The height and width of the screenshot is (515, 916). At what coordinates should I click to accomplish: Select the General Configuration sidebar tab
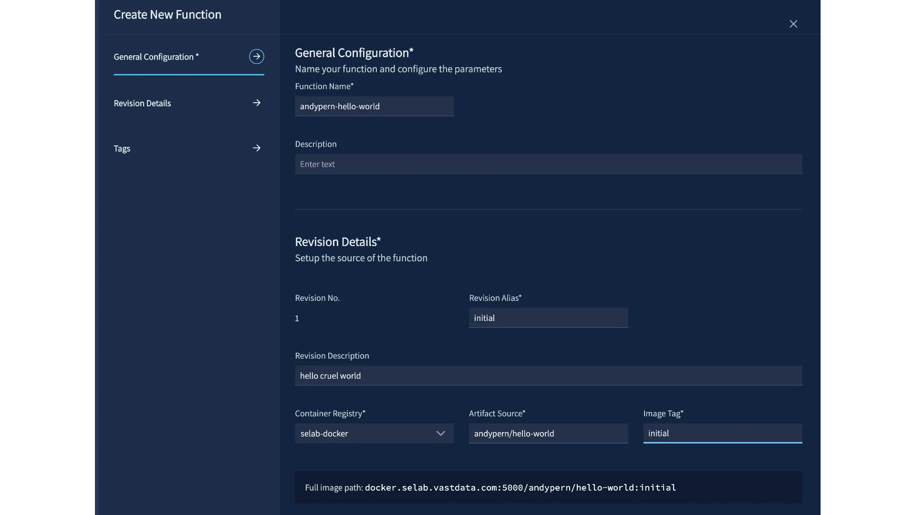pos(188,57)
